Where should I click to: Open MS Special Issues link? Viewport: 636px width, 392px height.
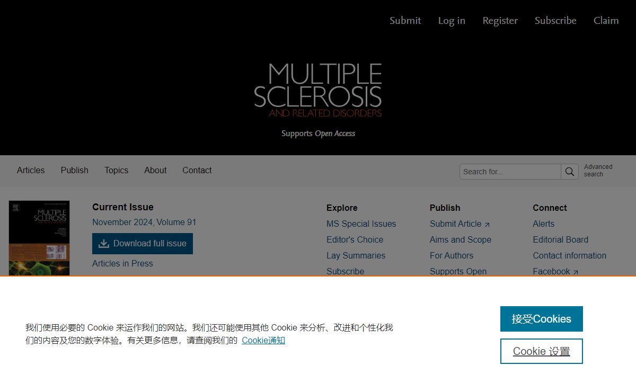point(361,224)
